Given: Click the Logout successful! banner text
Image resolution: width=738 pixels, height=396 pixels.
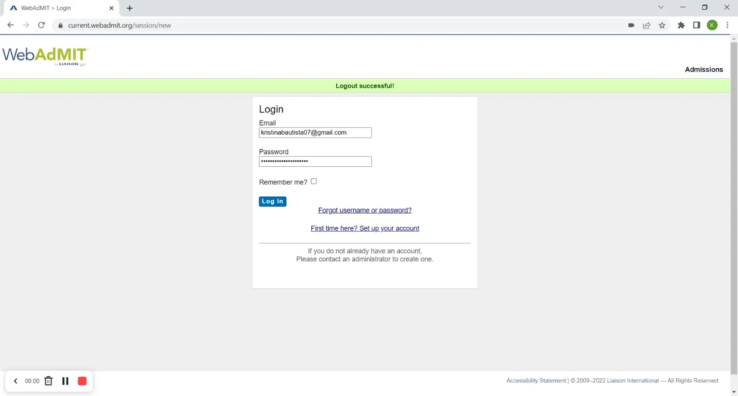Looking at the screenshot, I should point(365,86).
